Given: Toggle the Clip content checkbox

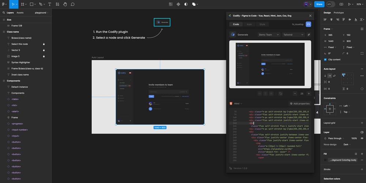Looking at the screenshot, I should point(325,60).
